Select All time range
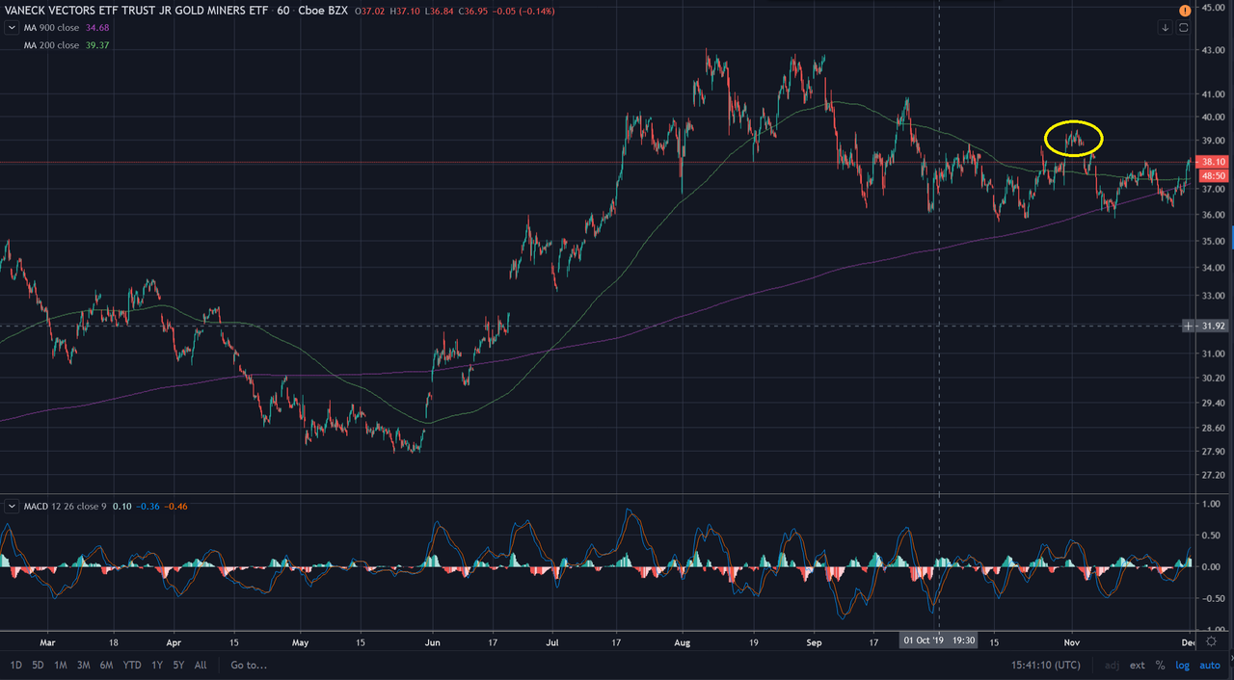 (201, 665)
